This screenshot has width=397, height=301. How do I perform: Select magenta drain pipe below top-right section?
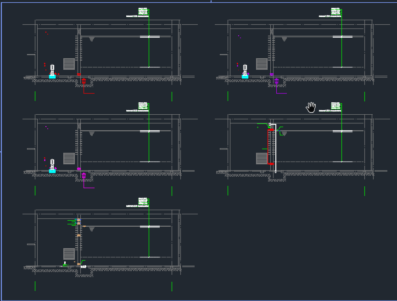point(281,89)
